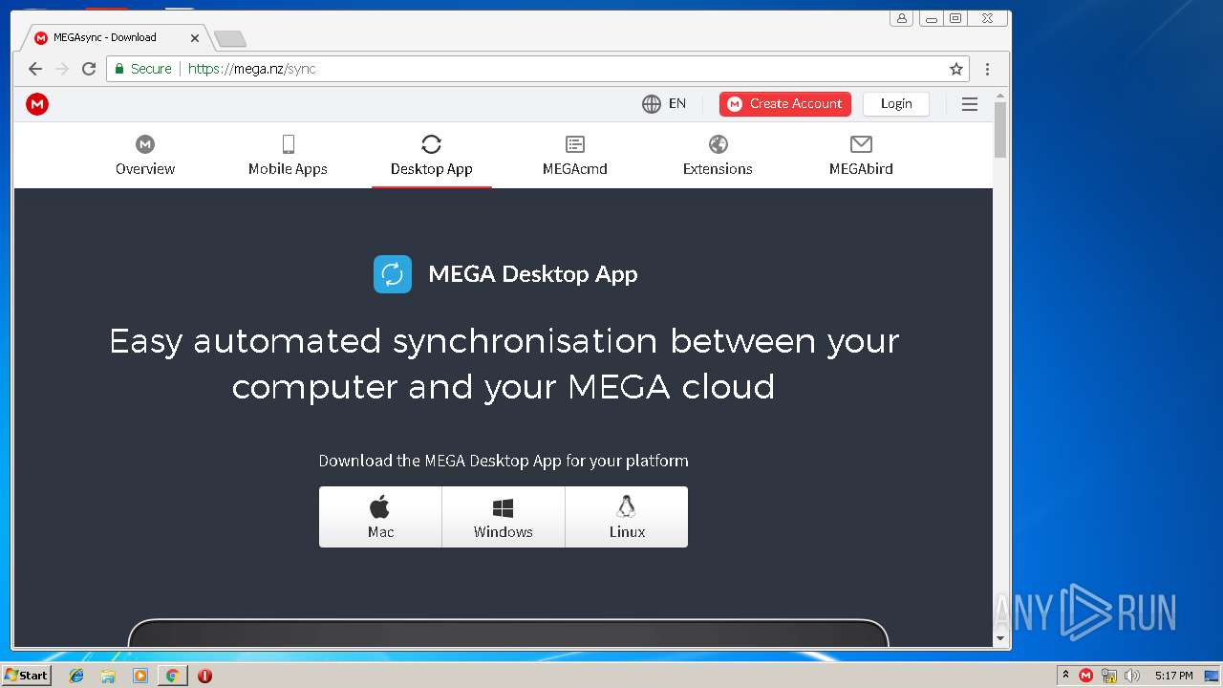Reload the page with refresh icon

tap(89, 69)
